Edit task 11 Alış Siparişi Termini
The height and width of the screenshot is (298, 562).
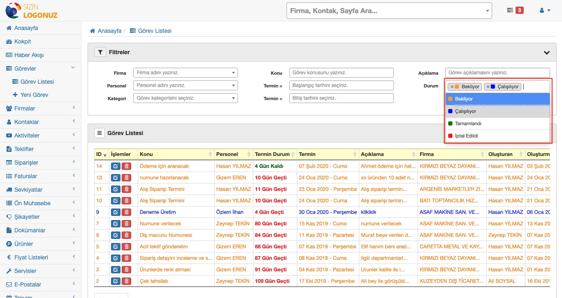pyautogui.click(x=116, y=189)
